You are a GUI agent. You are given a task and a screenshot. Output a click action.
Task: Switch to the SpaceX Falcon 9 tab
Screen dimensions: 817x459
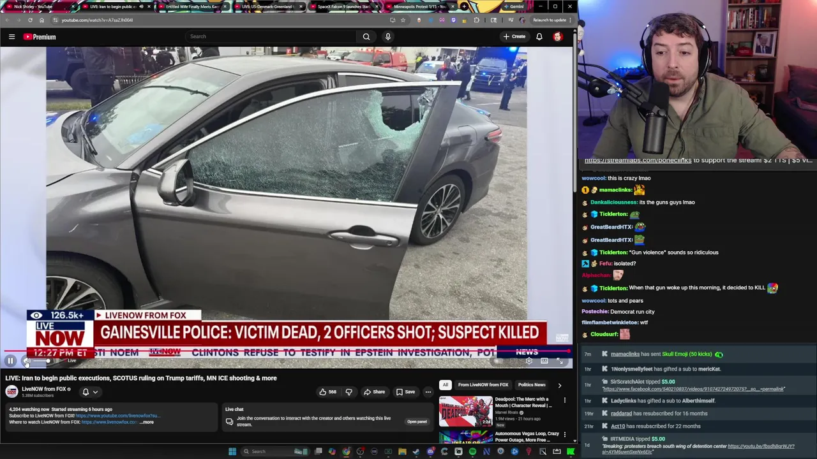[x=343, y=6]
